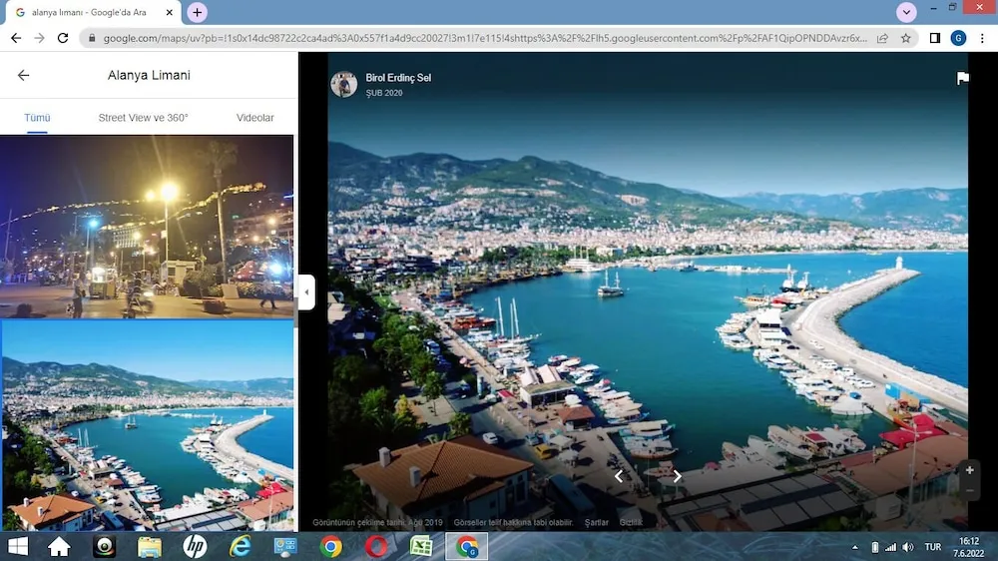Open Birol Erdinç Sel contributor profile

click(x=398, y=78)
